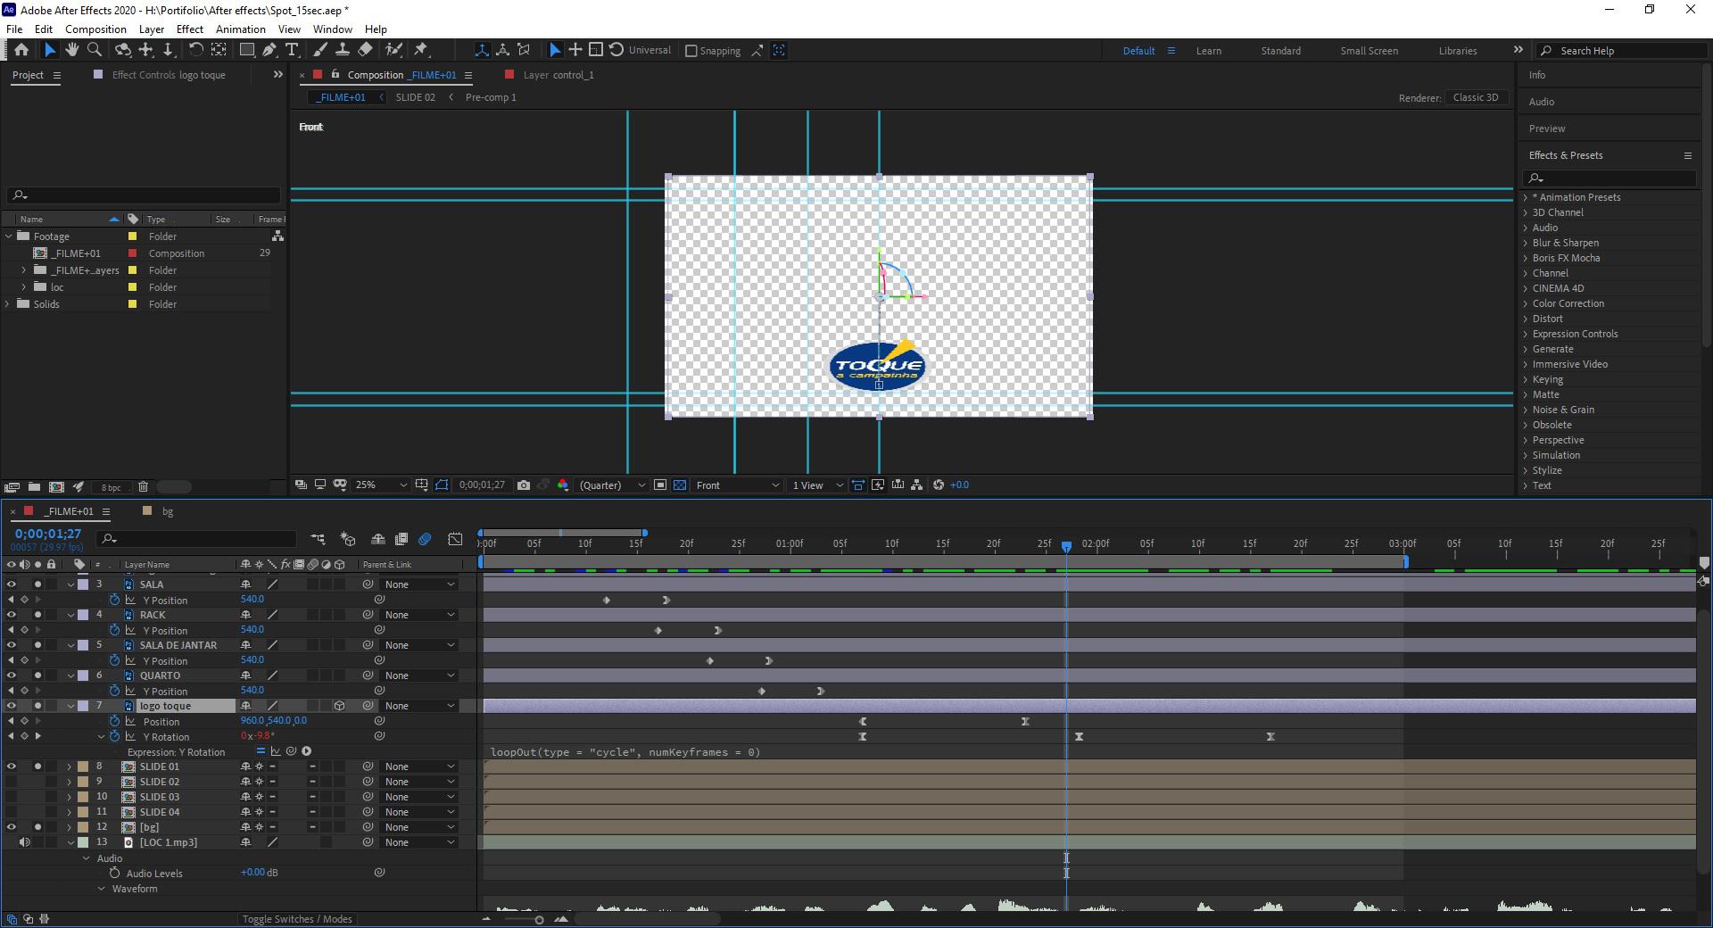Hide the SALA layer via eye icon
Image resolution: width=1713 pixels, height=928 pixels.
point(12,584)
